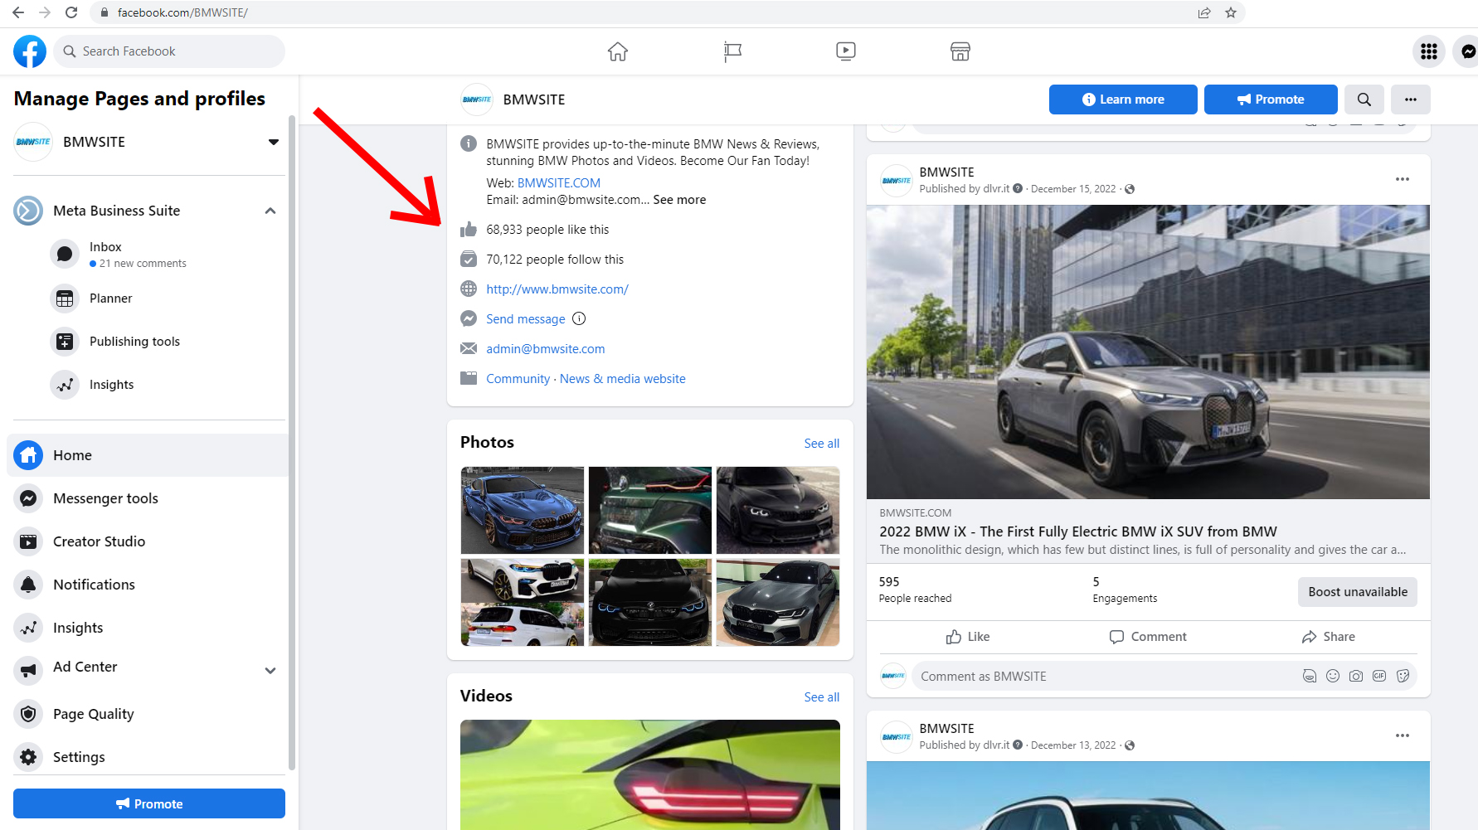Open the Pages flag icon in top navigation
Viewport: 1478px width, 830px height.
point(732,51)
